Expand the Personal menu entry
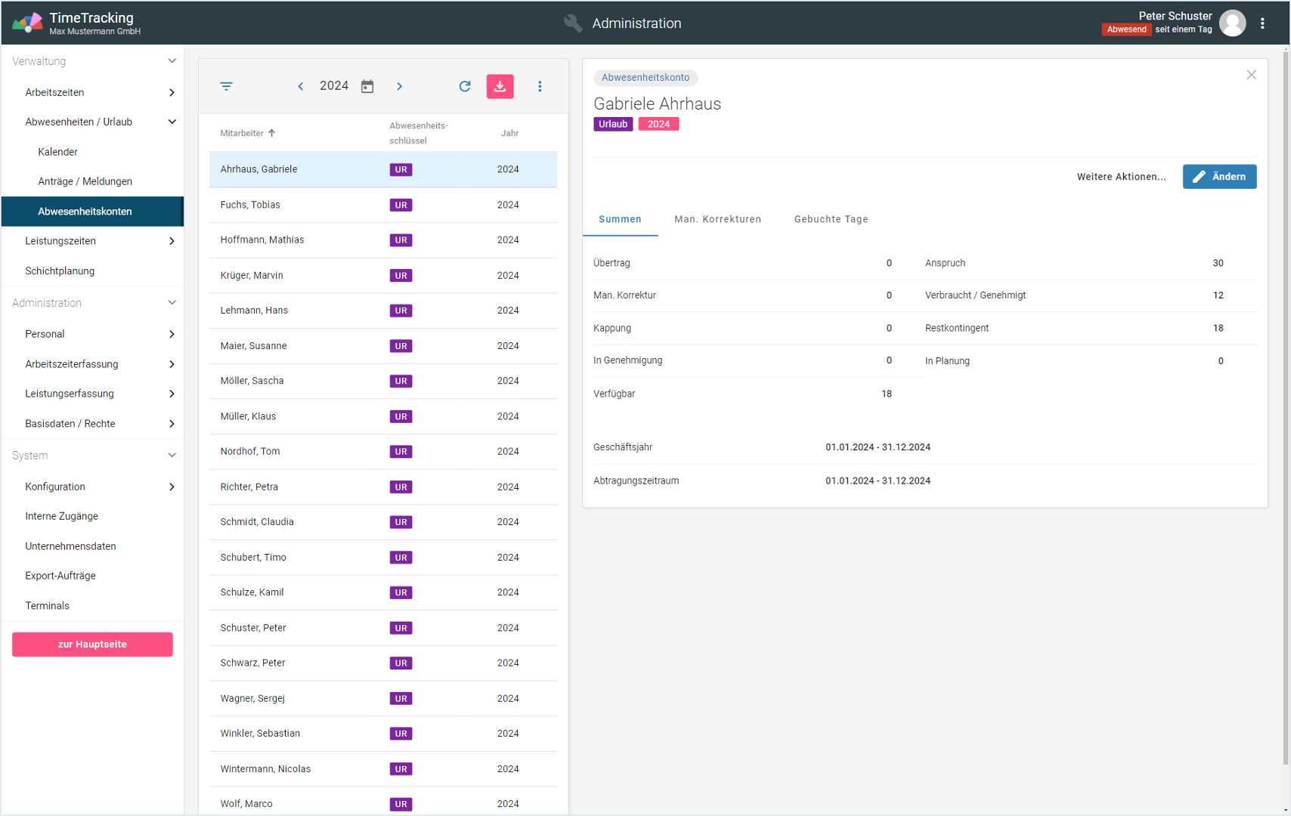This screenshot has width=1291, height=816. tap(172, 334)
